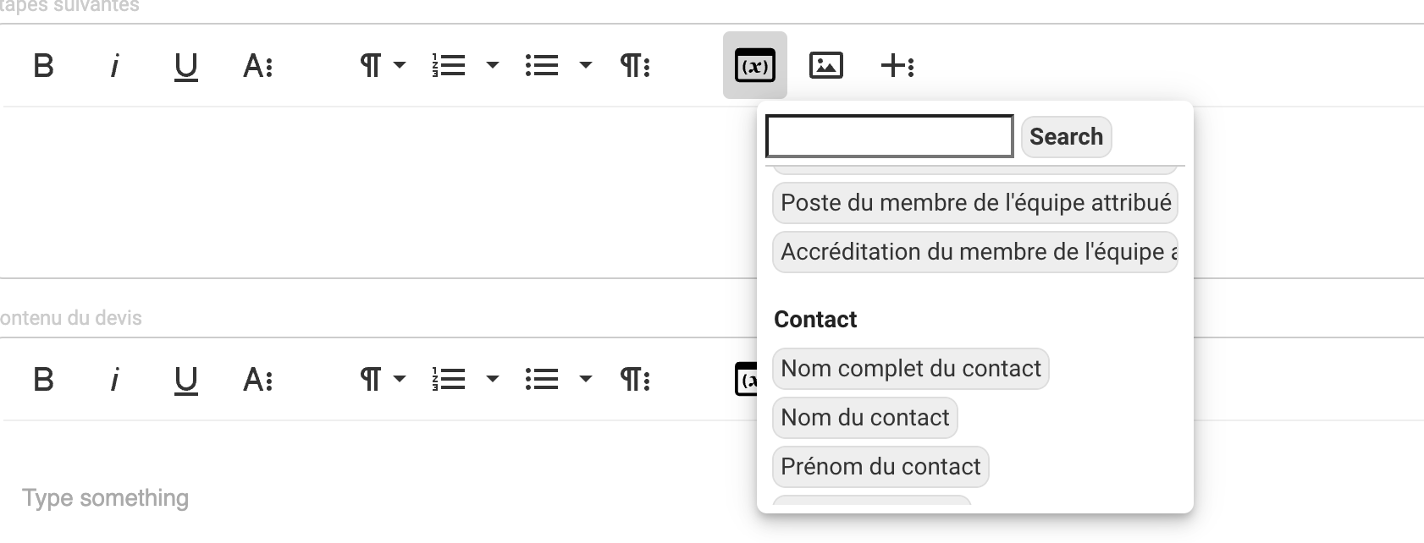Select 'Nom du contact' variable
Viewport: 1424px width, 543px height.
[x=865, y=418]
